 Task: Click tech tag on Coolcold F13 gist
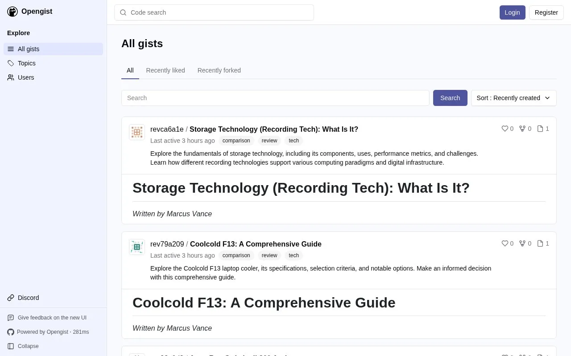[x=294, y=255]
